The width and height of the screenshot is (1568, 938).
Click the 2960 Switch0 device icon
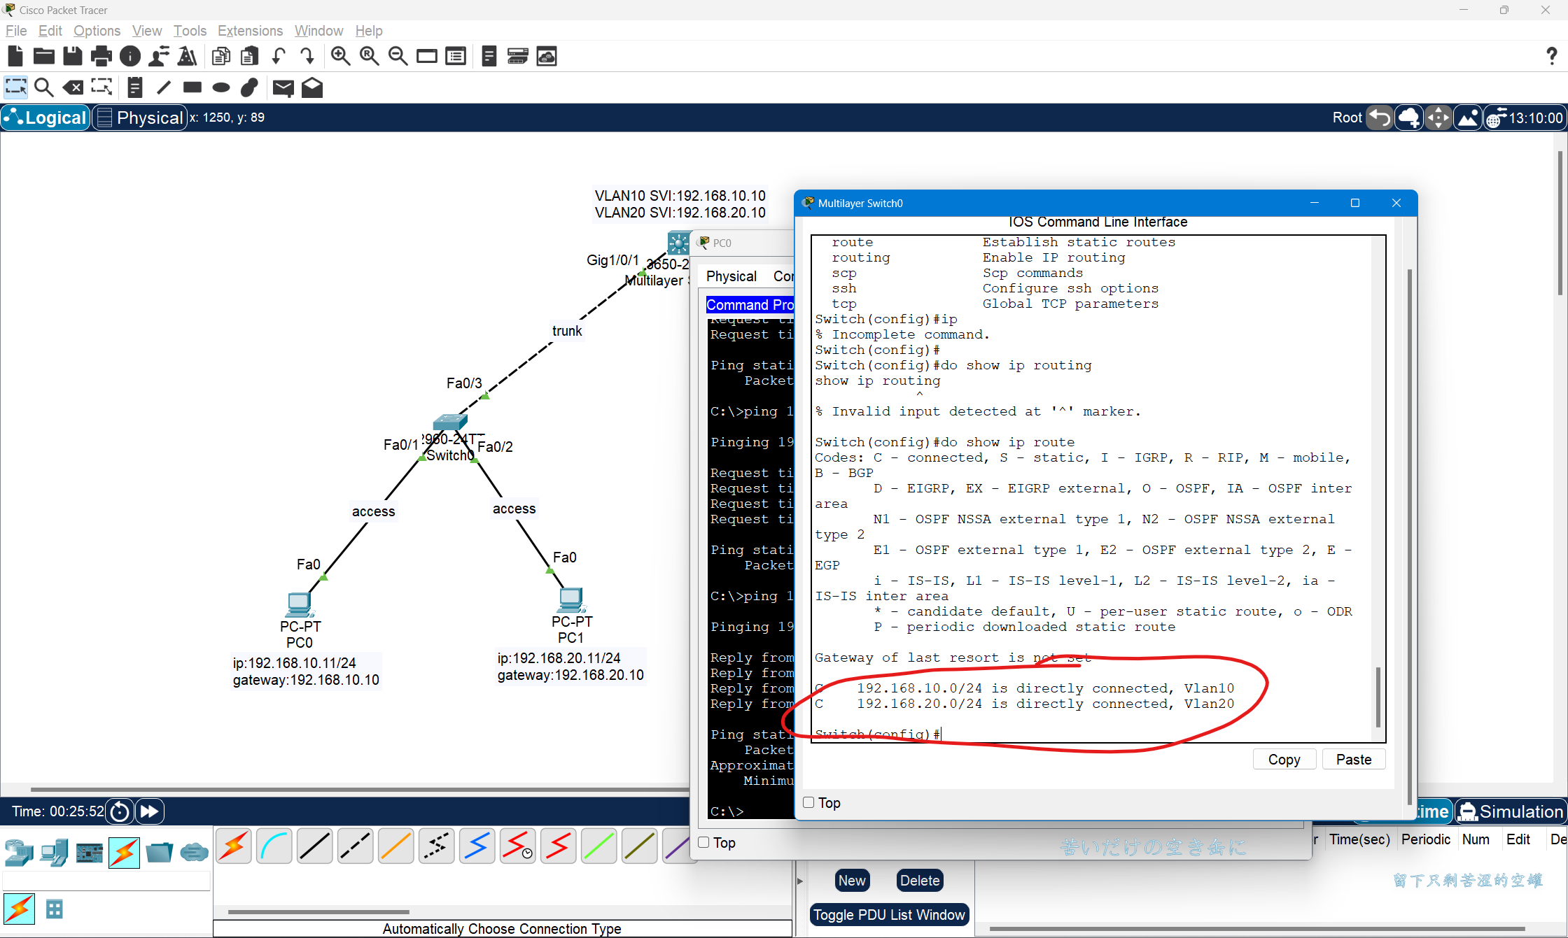click(449, 422)
